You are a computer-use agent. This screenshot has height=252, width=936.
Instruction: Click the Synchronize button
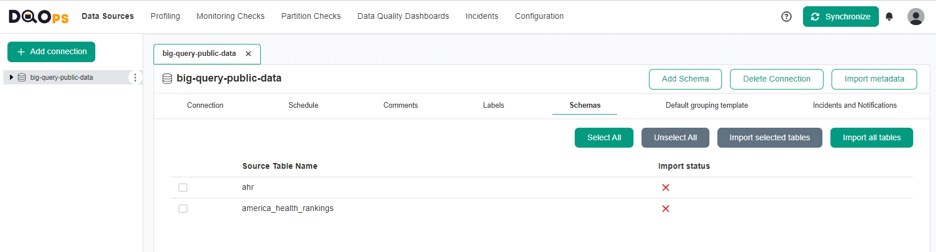click(x=841, y=17)
